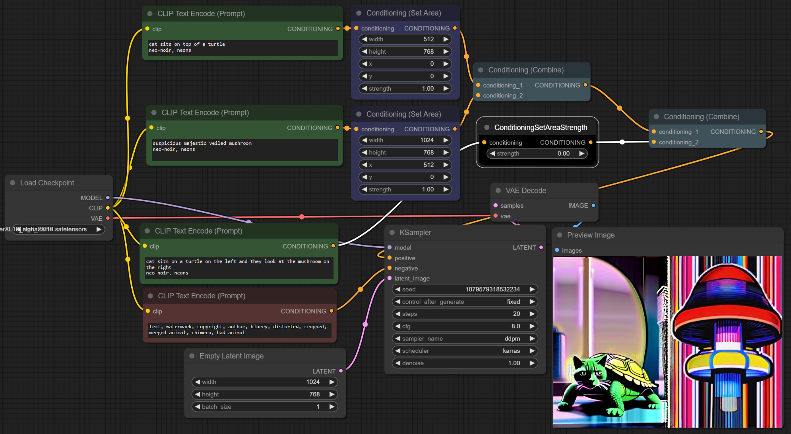The width and height of the screenshot is (791, 434).
Task: Open the sampler_name ddpm selector
Action: 465,339
